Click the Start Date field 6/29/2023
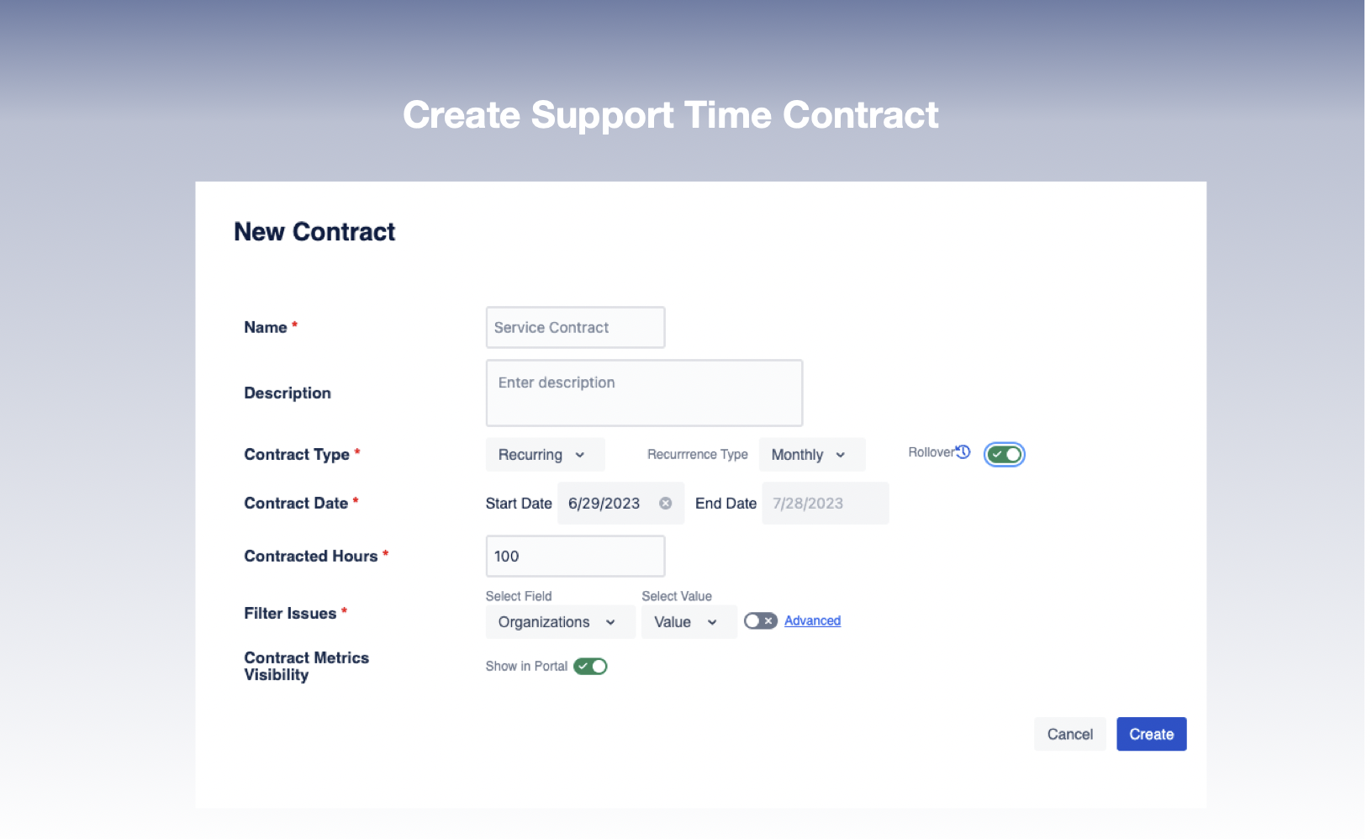This screenshot has width=1372, height=839. click(605, 504)
